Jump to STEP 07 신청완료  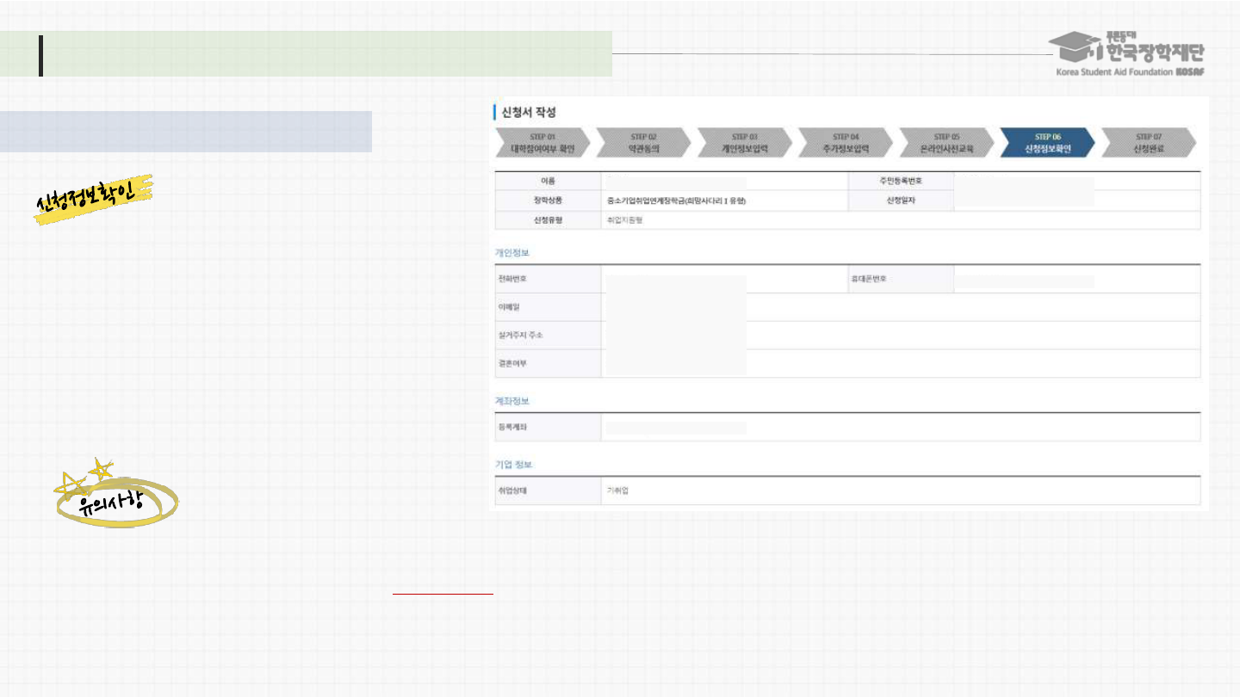(x=1148, y=143)
